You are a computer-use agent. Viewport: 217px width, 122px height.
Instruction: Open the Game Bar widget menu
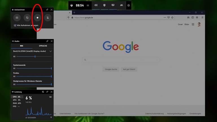coord(88,5)
